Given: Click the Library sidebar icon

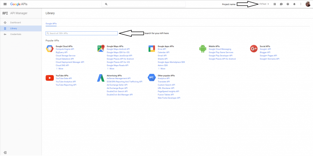Looking at the screenshot, I should 5,28.
